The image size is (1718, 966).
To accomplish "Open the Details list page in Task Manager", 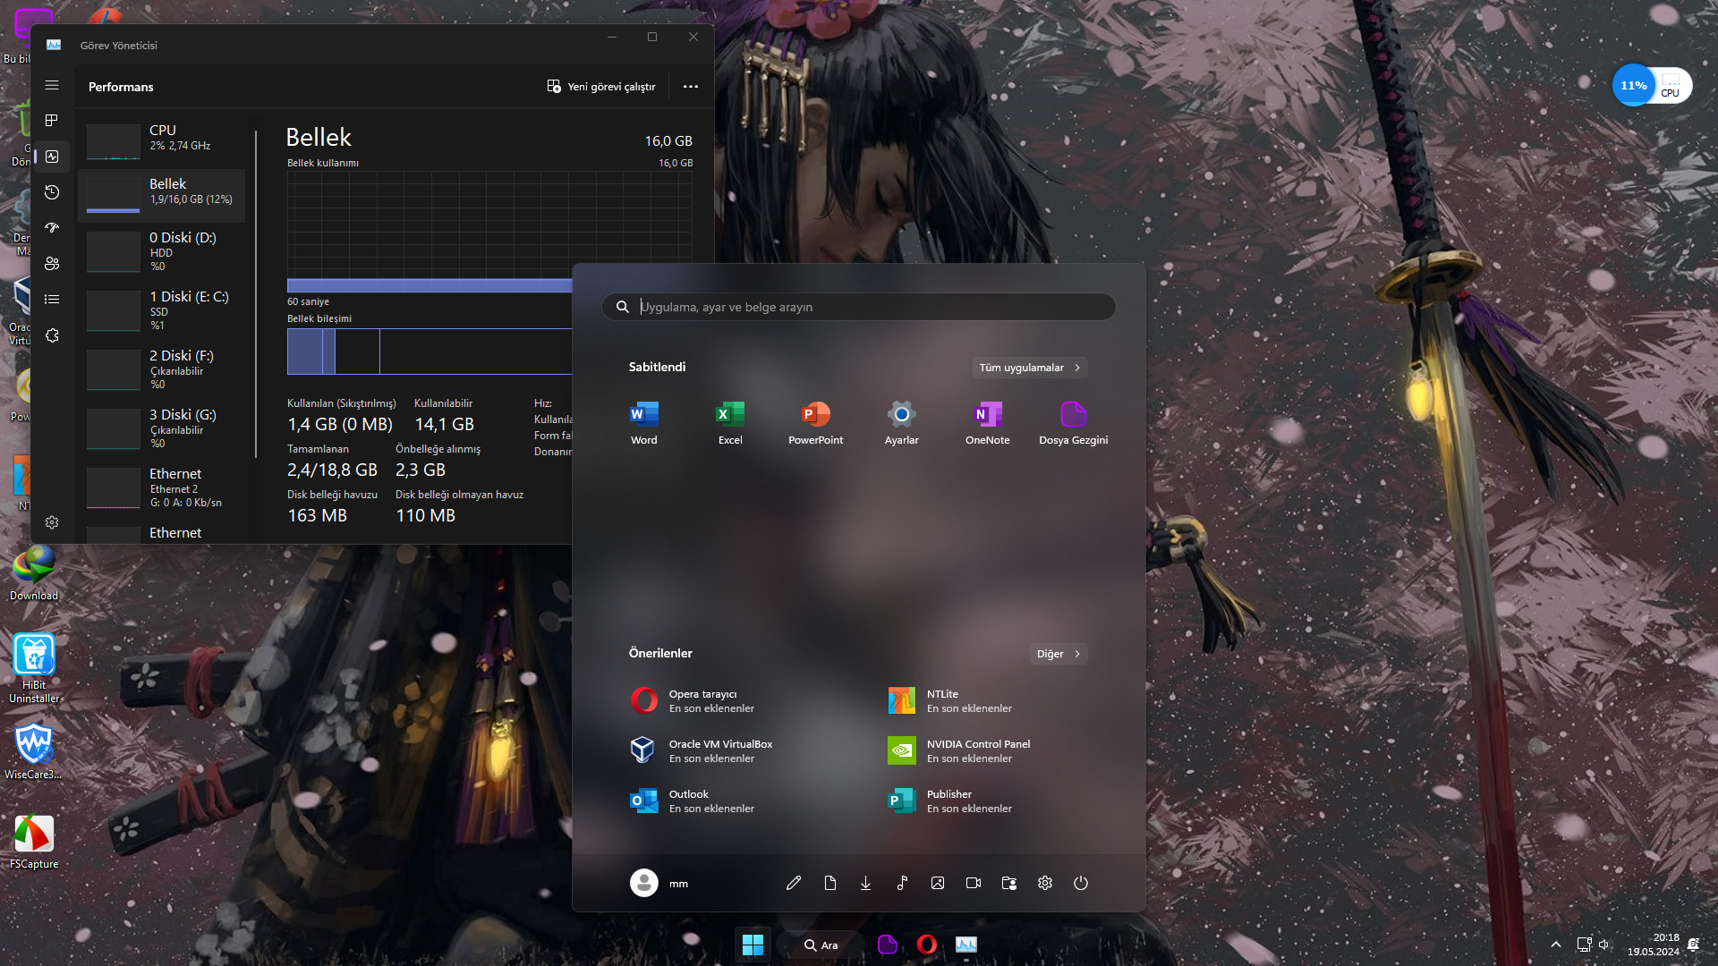I will point(52,300).
